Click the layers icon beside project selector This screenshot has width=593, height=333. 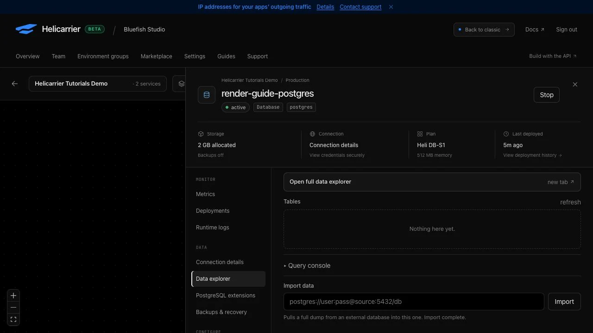181,84
